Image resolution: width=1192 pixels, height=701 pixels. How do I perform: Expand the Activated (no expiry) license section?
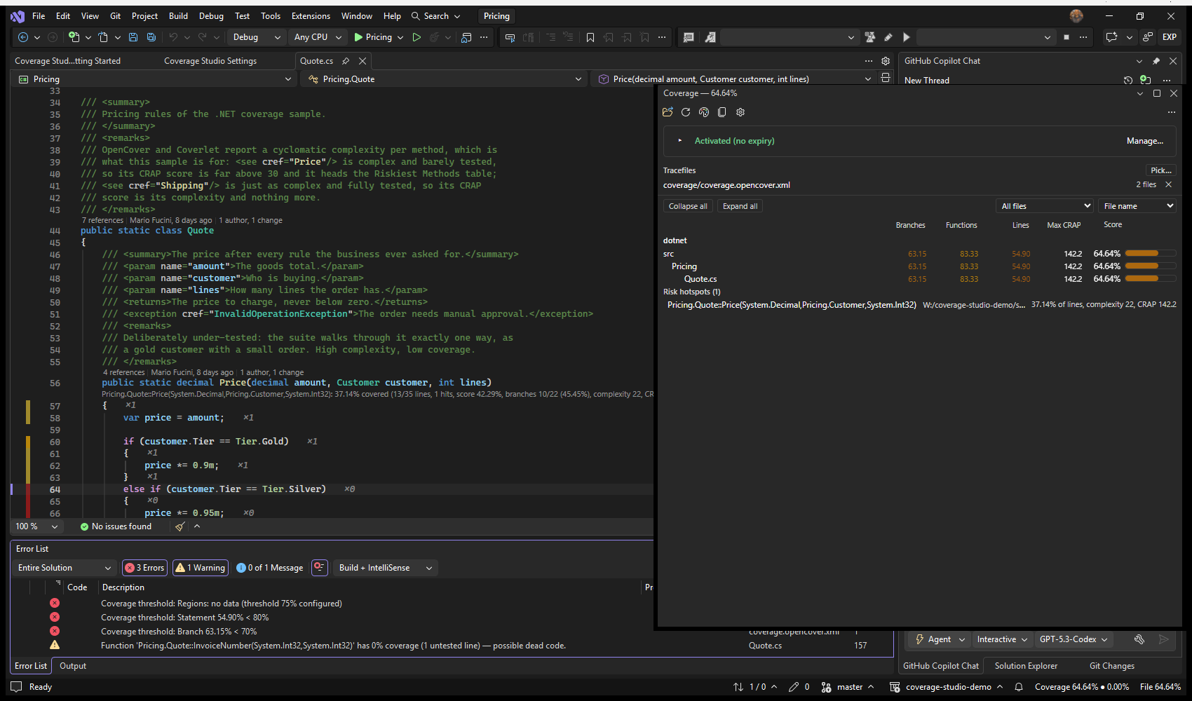pos(679,141)
